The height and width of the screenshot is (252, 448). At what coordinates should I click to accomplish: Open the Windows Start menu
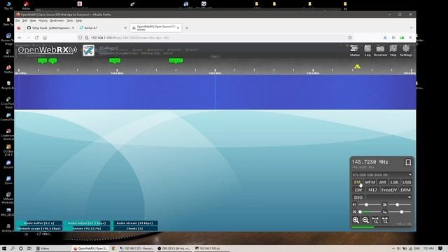click(x=4, y=248)
